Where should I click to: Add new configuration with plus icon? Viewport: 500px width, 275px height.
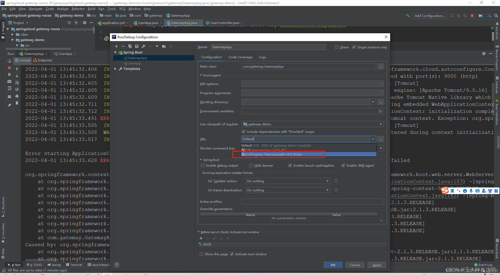116,46
